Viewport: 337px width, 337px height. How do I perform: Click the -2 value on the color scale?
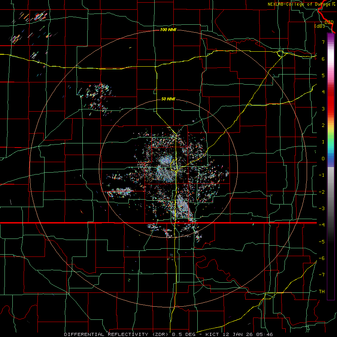coord(322,192)
